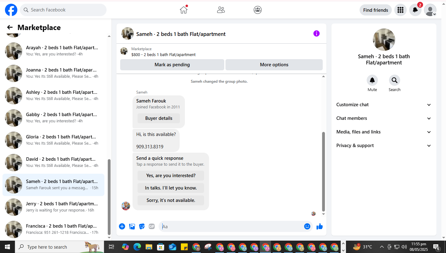This screenshot has width=446, height=253.
Task: Show hidden system tray icons
Action: pos(382,247)
